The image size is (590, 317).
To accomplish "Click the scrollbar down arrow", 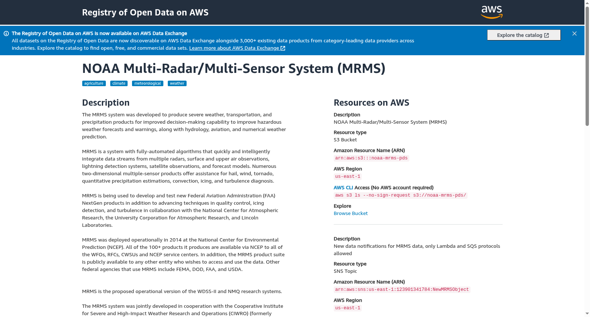I will pos(587,314).
